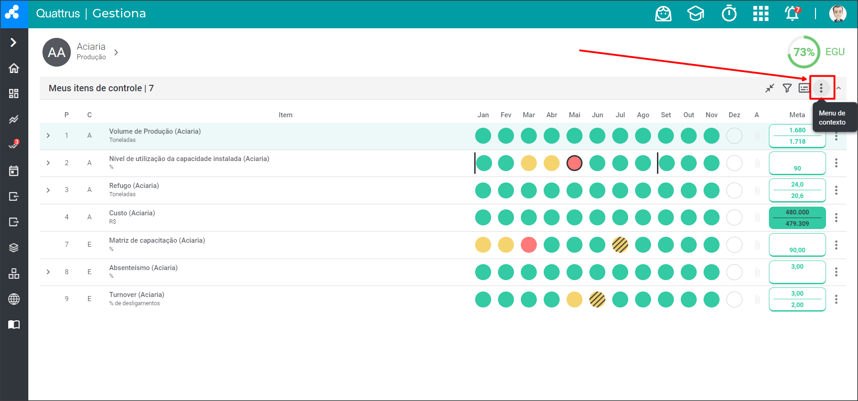Screen dimensions: 858x401
Task: Open the graduation cap training icon
Action: [x=695, y=14]
